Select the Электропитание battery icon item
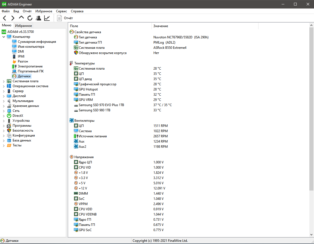Image resolution: width=314 pixels, height=244 pixels. [14, 66]
